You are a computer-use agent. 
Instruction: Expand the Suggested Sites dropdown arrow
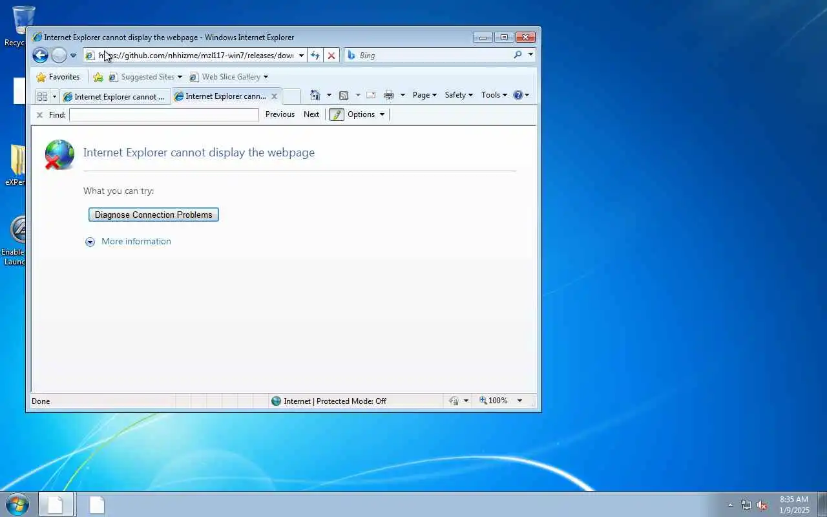180,77
